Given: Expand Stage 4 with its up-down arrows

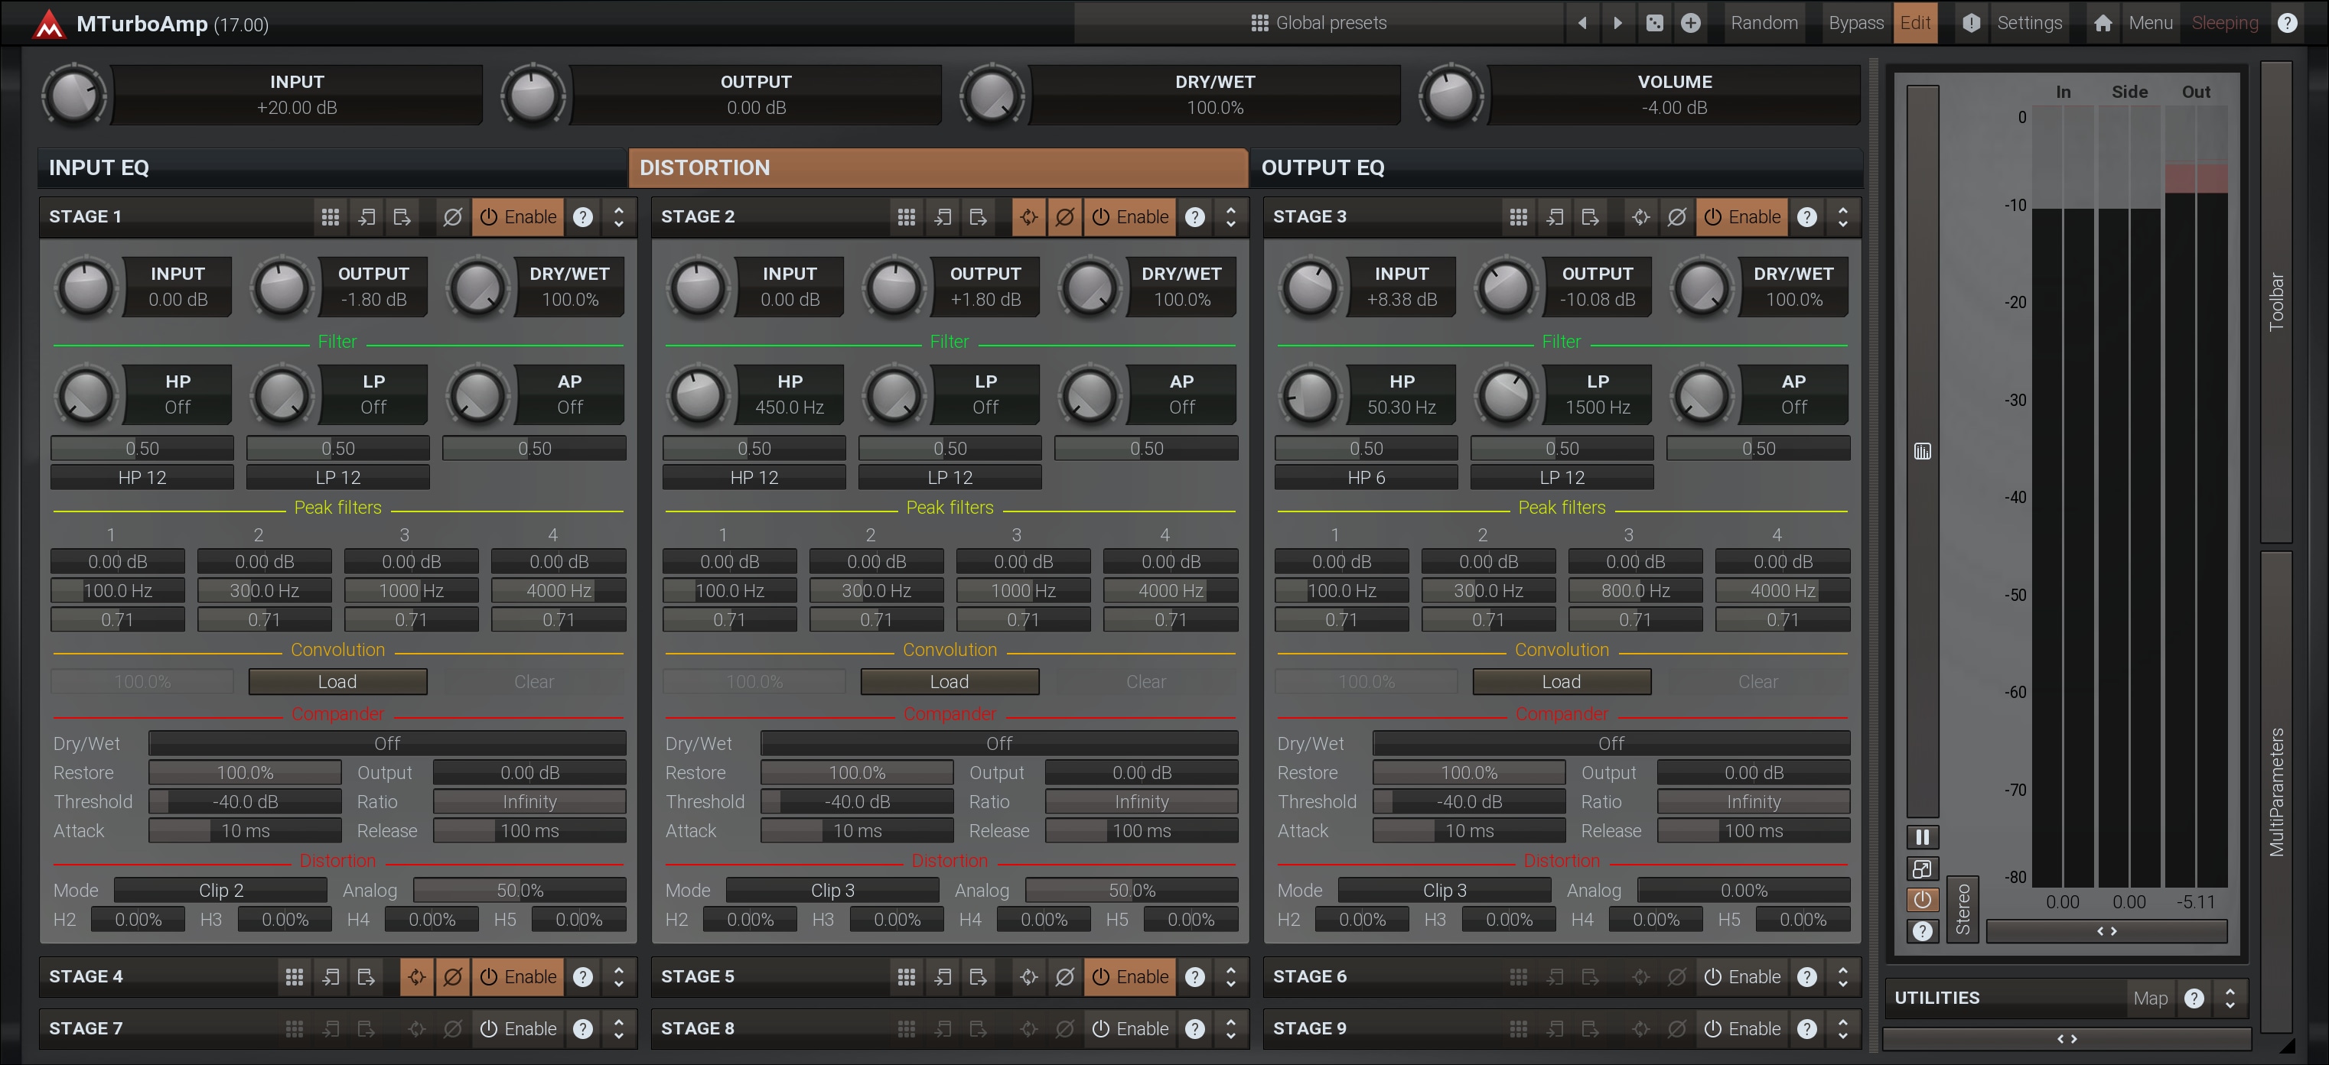Looking at the screenshot, I should [618, 976].
